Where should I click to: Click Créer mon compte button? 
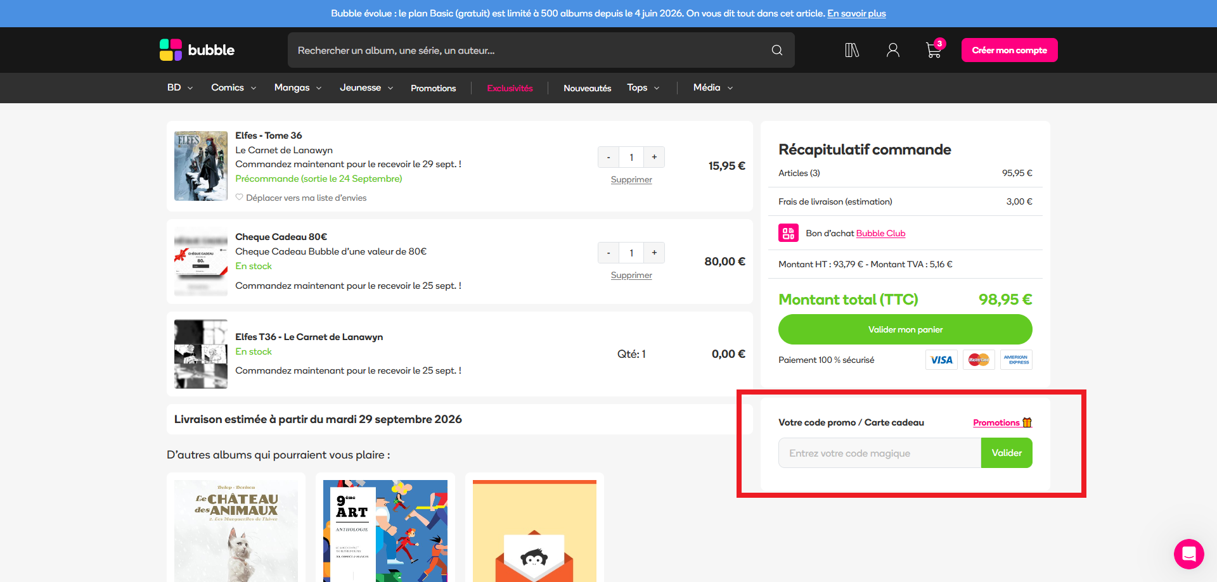click(1009, 50)
